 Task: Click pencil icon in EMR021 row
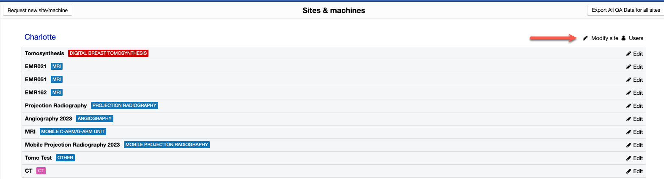click(x=629, y=67)
